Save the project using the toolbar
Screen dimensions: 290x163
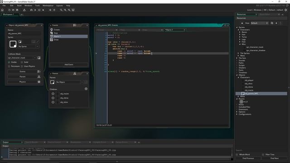click(x=17, y=10)
